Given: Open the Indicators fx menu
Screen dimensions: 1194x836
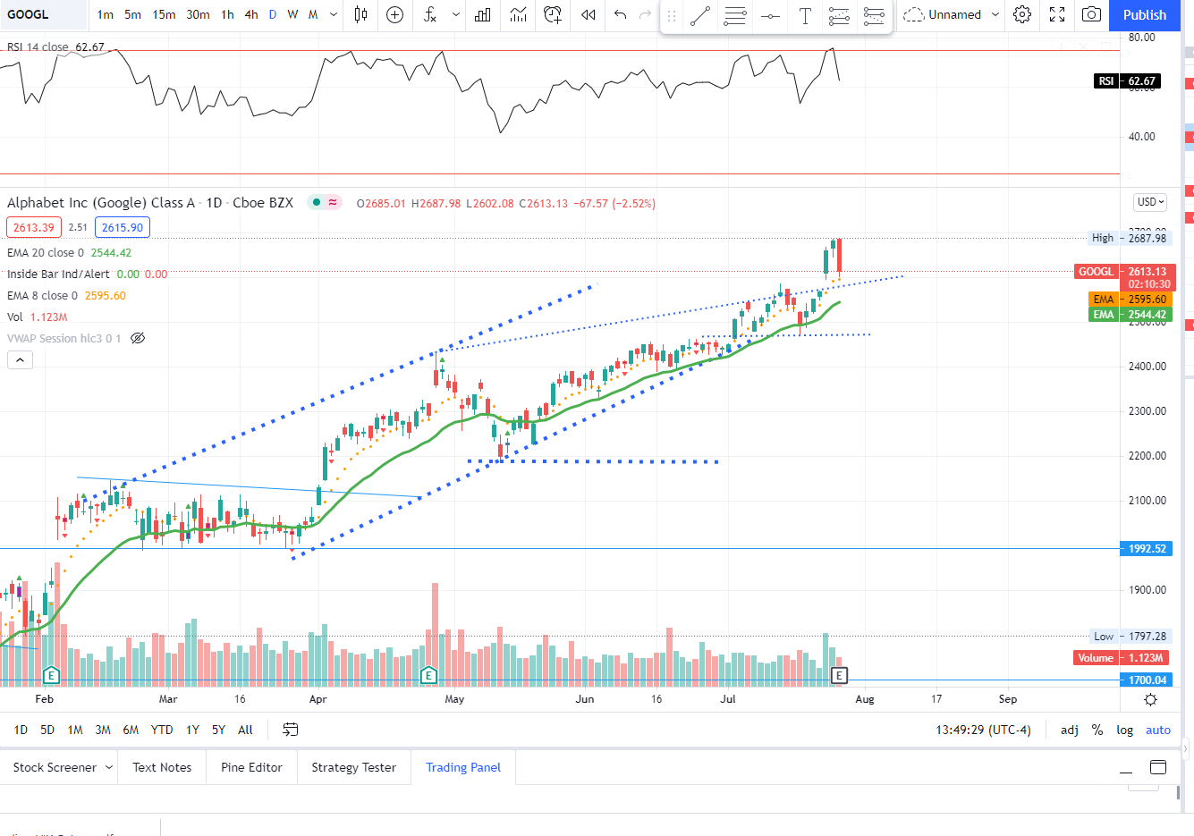Looking at the screenshot, I should point(430,14).
